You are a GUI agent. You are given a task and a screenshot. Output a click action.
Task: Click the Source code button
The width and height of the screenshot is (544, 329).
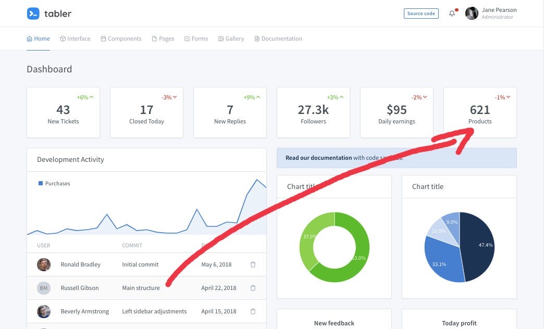tap(421, 14)
